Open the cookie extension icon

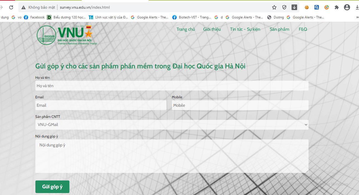tap(307, 8)
